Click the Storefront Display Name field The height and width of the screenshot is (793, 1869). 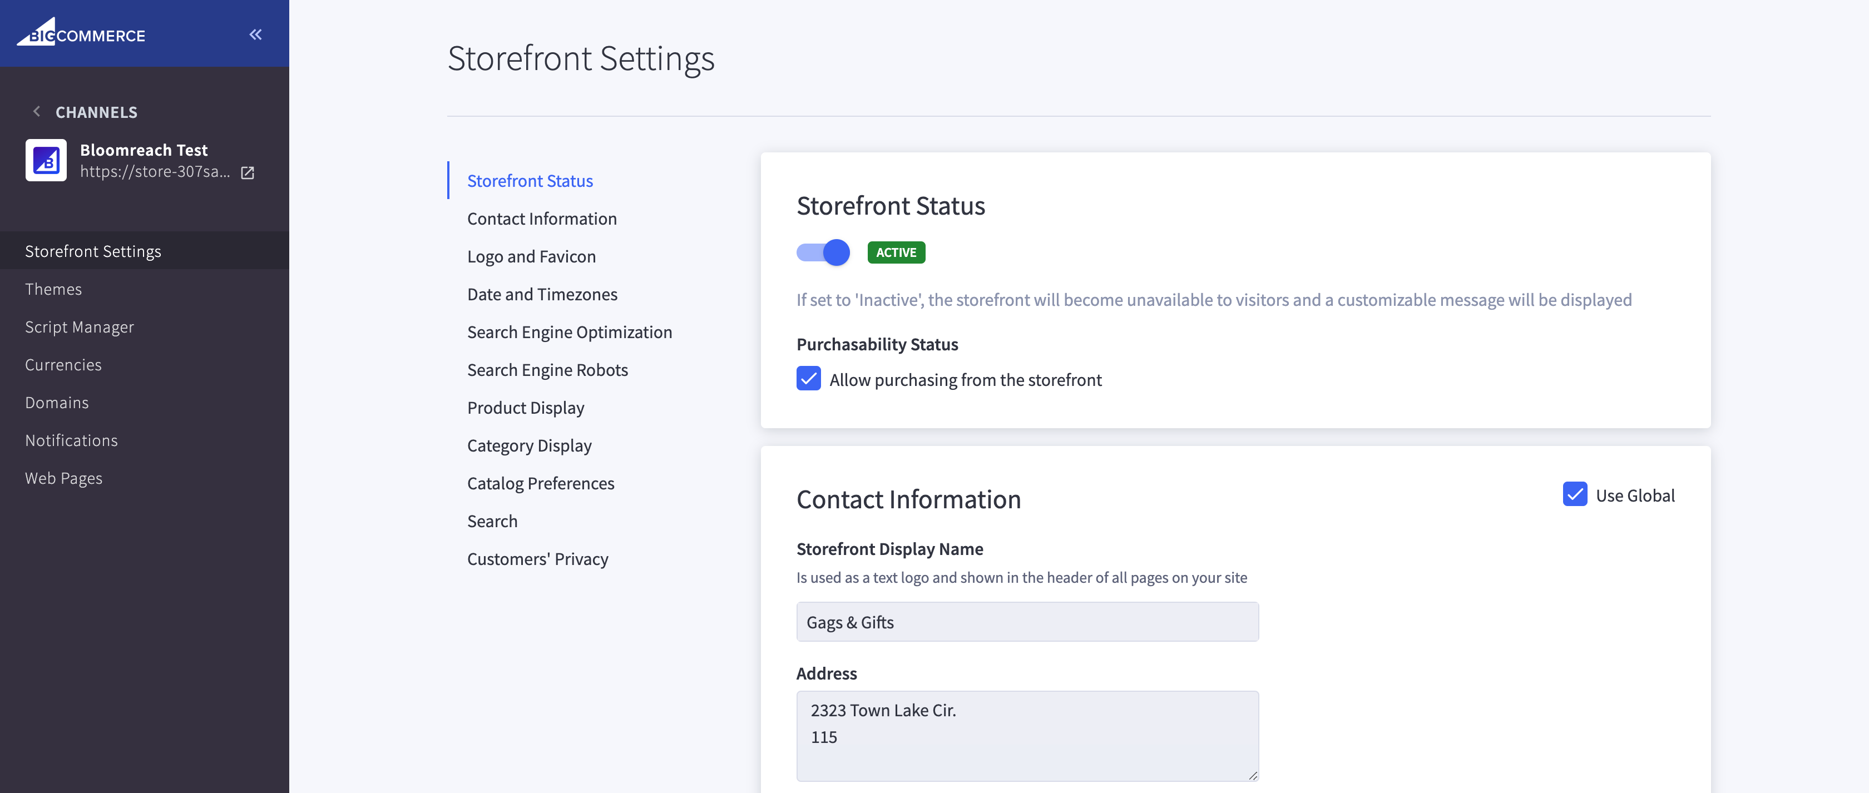tap(1026, 622)
